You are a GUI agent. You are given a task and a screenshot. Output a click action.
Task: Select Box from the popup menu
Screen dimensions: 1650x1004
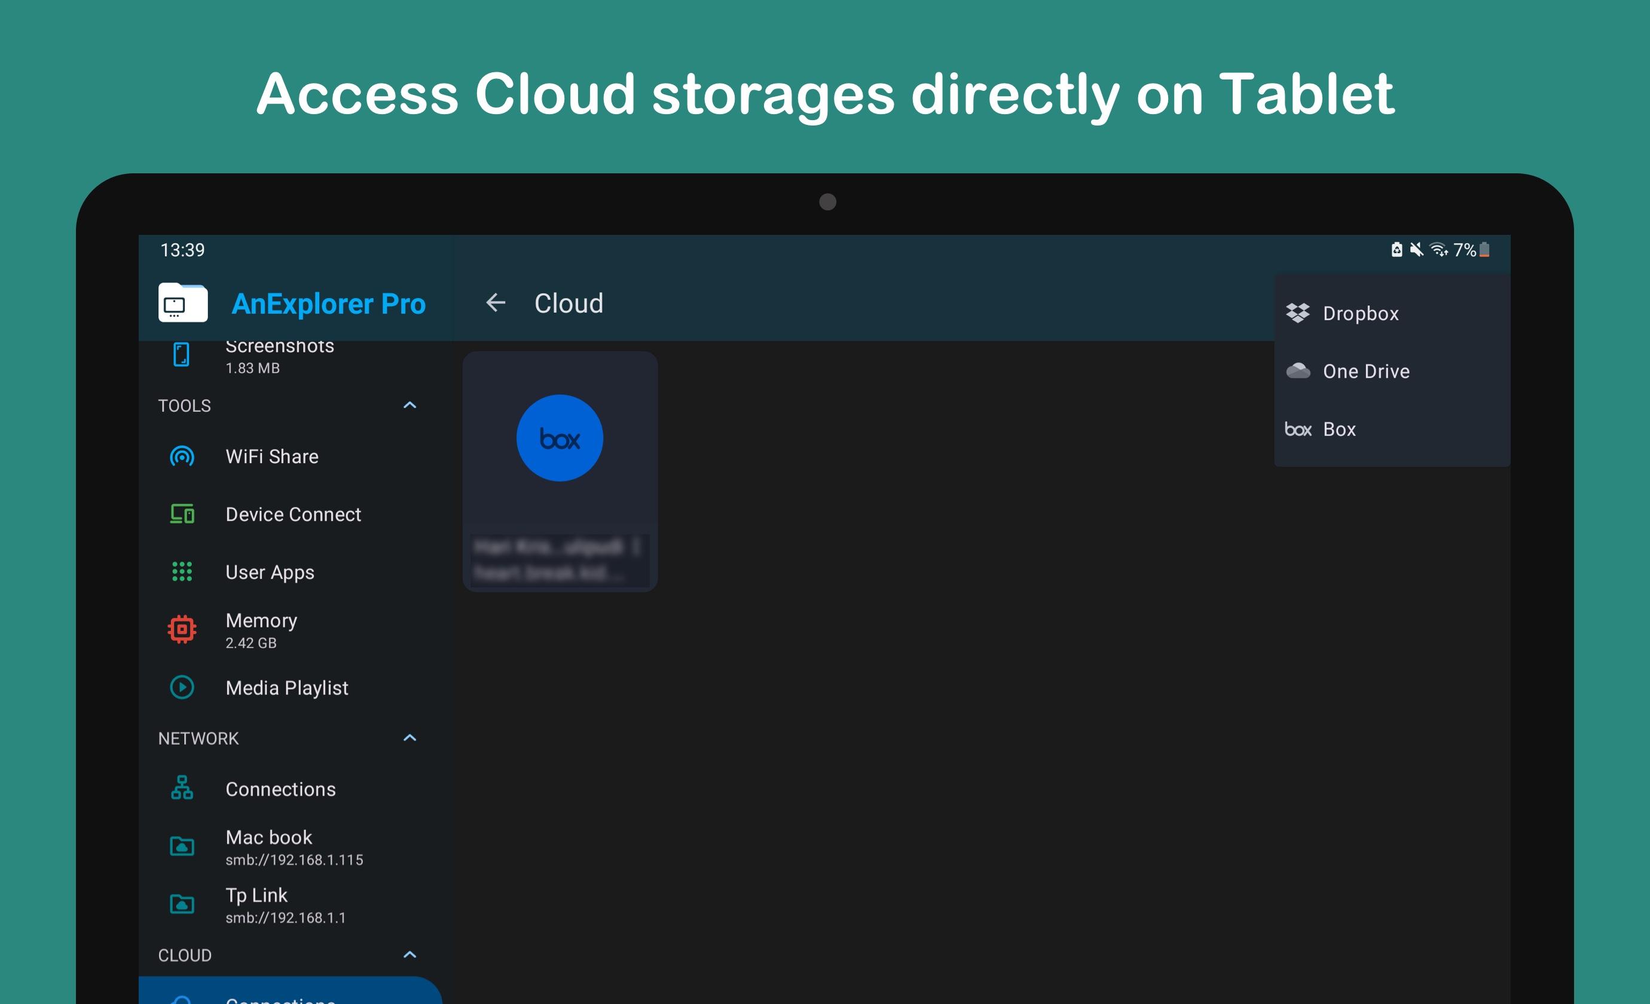point(1338,429)
